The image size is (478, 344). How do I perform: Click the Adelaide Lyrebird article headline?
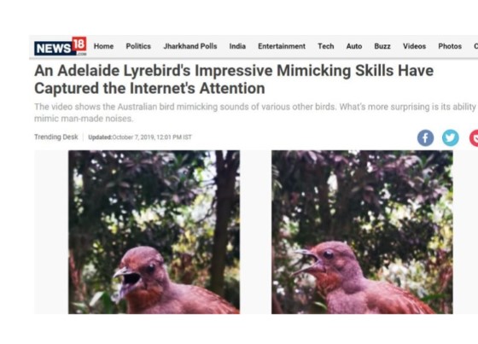(234, 79)
